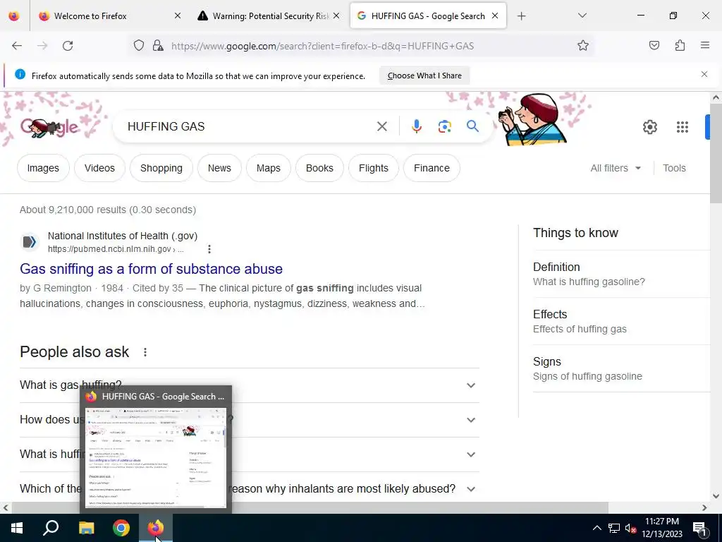Open Windows taskbar search
This screenshot has height=542, width=722.
[51, 528]
